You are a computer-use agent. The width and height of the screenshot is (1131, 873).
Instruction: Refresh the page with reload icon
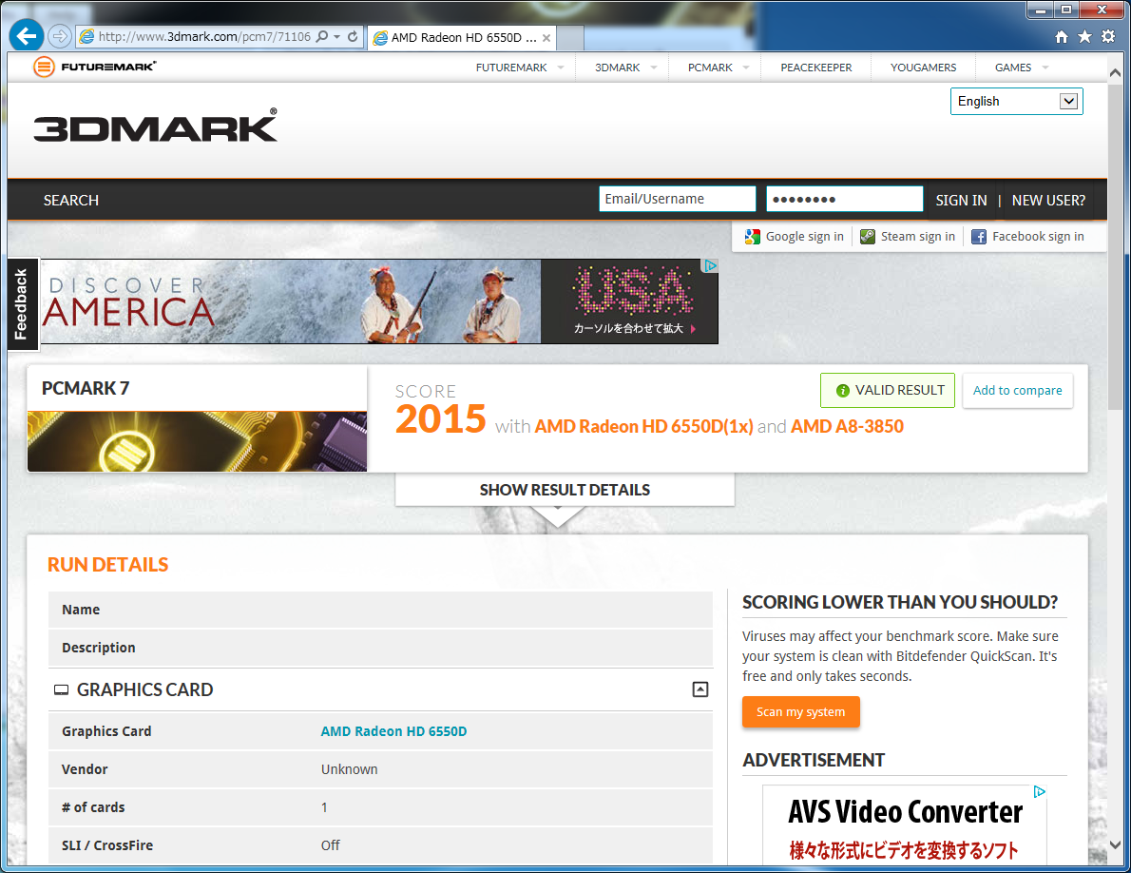point(353,36)
